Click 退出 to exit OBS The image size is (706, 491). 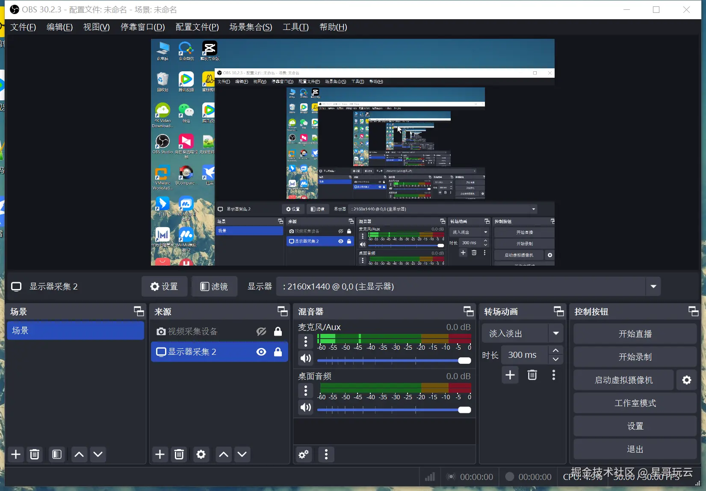[635, 449]
